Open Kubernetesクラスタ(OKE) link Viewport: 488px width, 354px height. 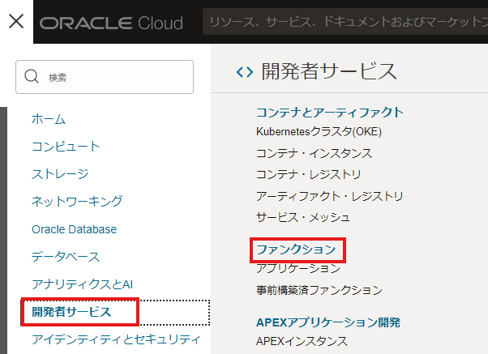pyautogui.click(x=319, y=131)
